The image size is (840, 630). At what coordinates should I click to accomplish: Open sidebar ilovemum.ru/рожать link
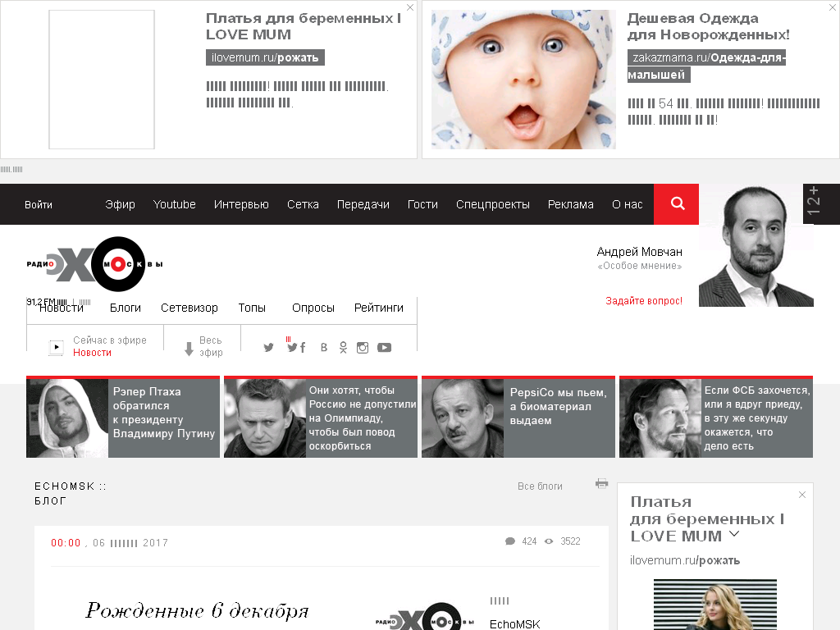pyautogui.click(x=685, y=560)
